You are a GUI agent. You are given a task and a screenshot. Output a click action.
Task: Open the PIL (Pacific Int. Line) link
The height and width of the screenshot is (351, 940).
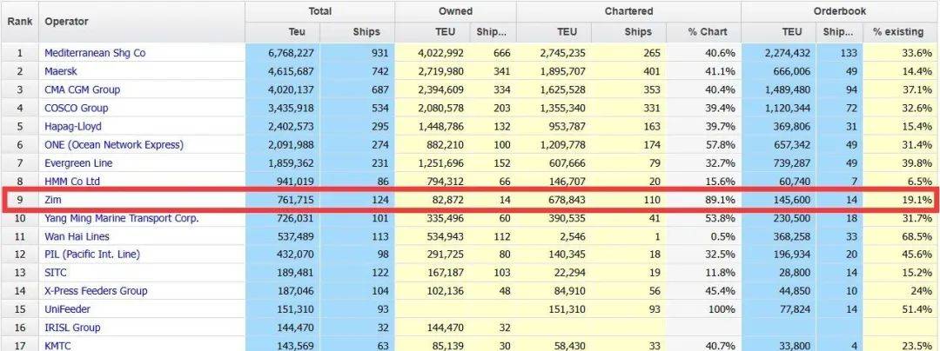coord(91,255)
